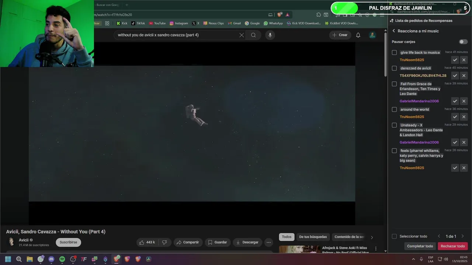The width and height of the screenshot is (472, 265).
Task: Click 'Completar todo' button
Action: tap(420, 246)
